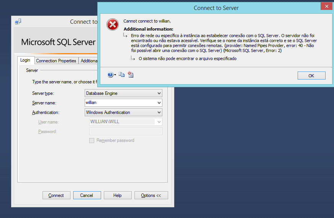Click the 'Authentication:' label
Image resolution: width=334 pixels, height=218 pixels.
[46, 112]
